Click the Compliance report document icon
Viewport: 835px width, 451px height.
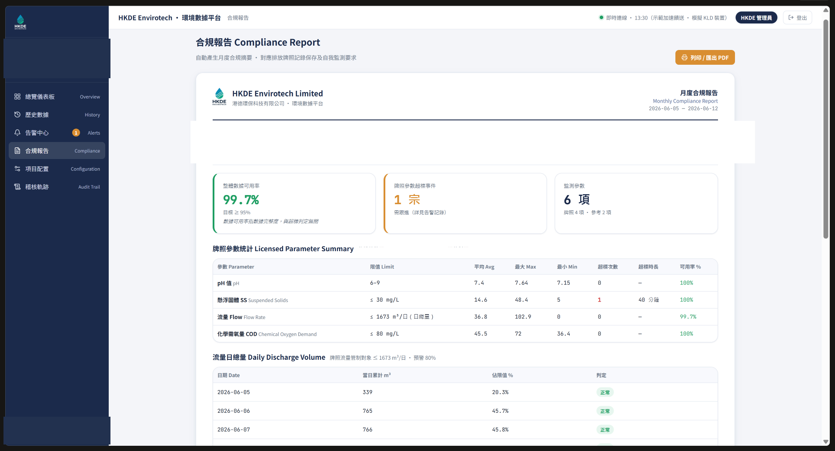[x=17, y=151]
